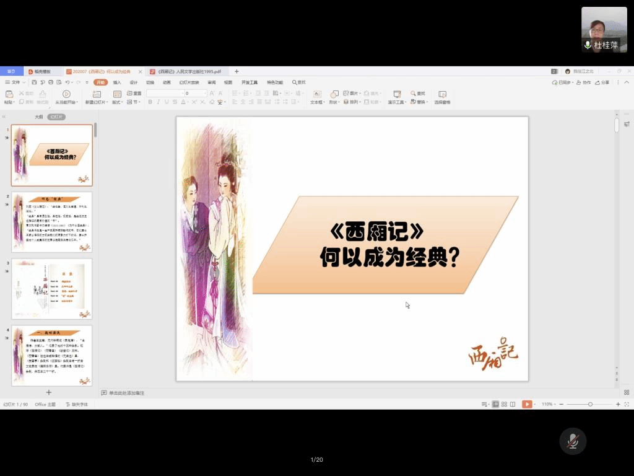Open the Insert (插入) ribbon tab
The image size is (634, 476).
117,82
